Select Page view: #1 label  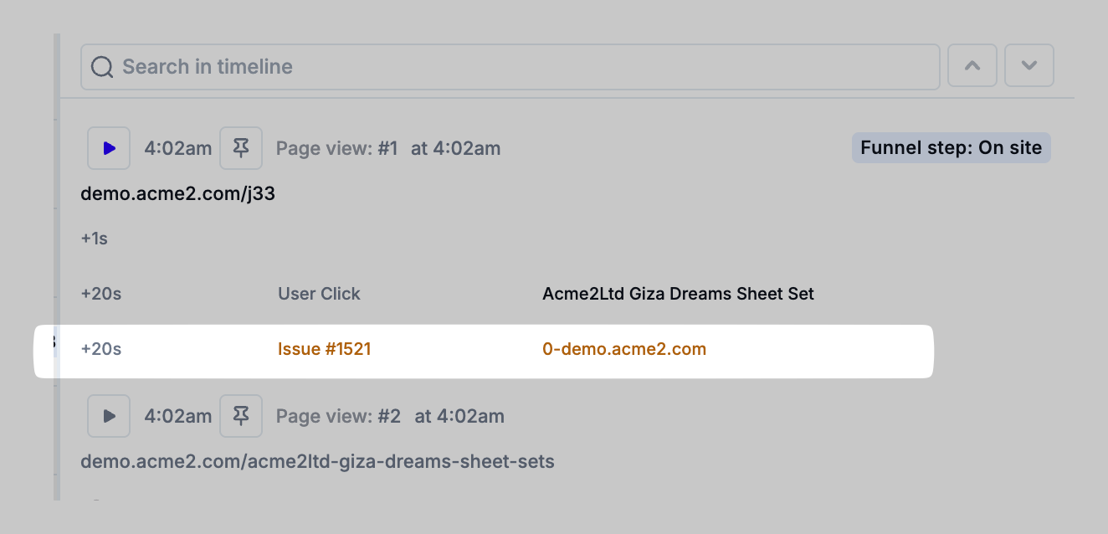point(336,149)
